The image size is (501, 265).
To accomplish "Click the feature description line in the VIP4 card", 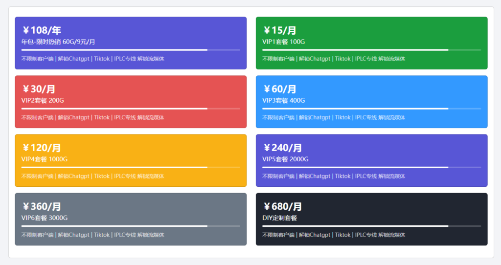I will 93,176.
